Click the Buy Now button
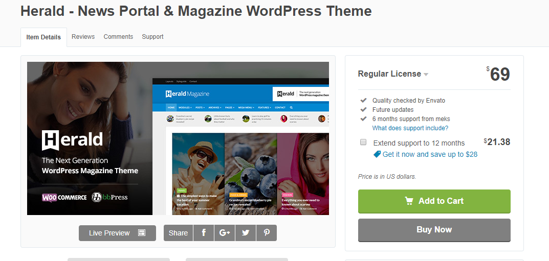Viewport: 549px width, 261px height. 434,230
